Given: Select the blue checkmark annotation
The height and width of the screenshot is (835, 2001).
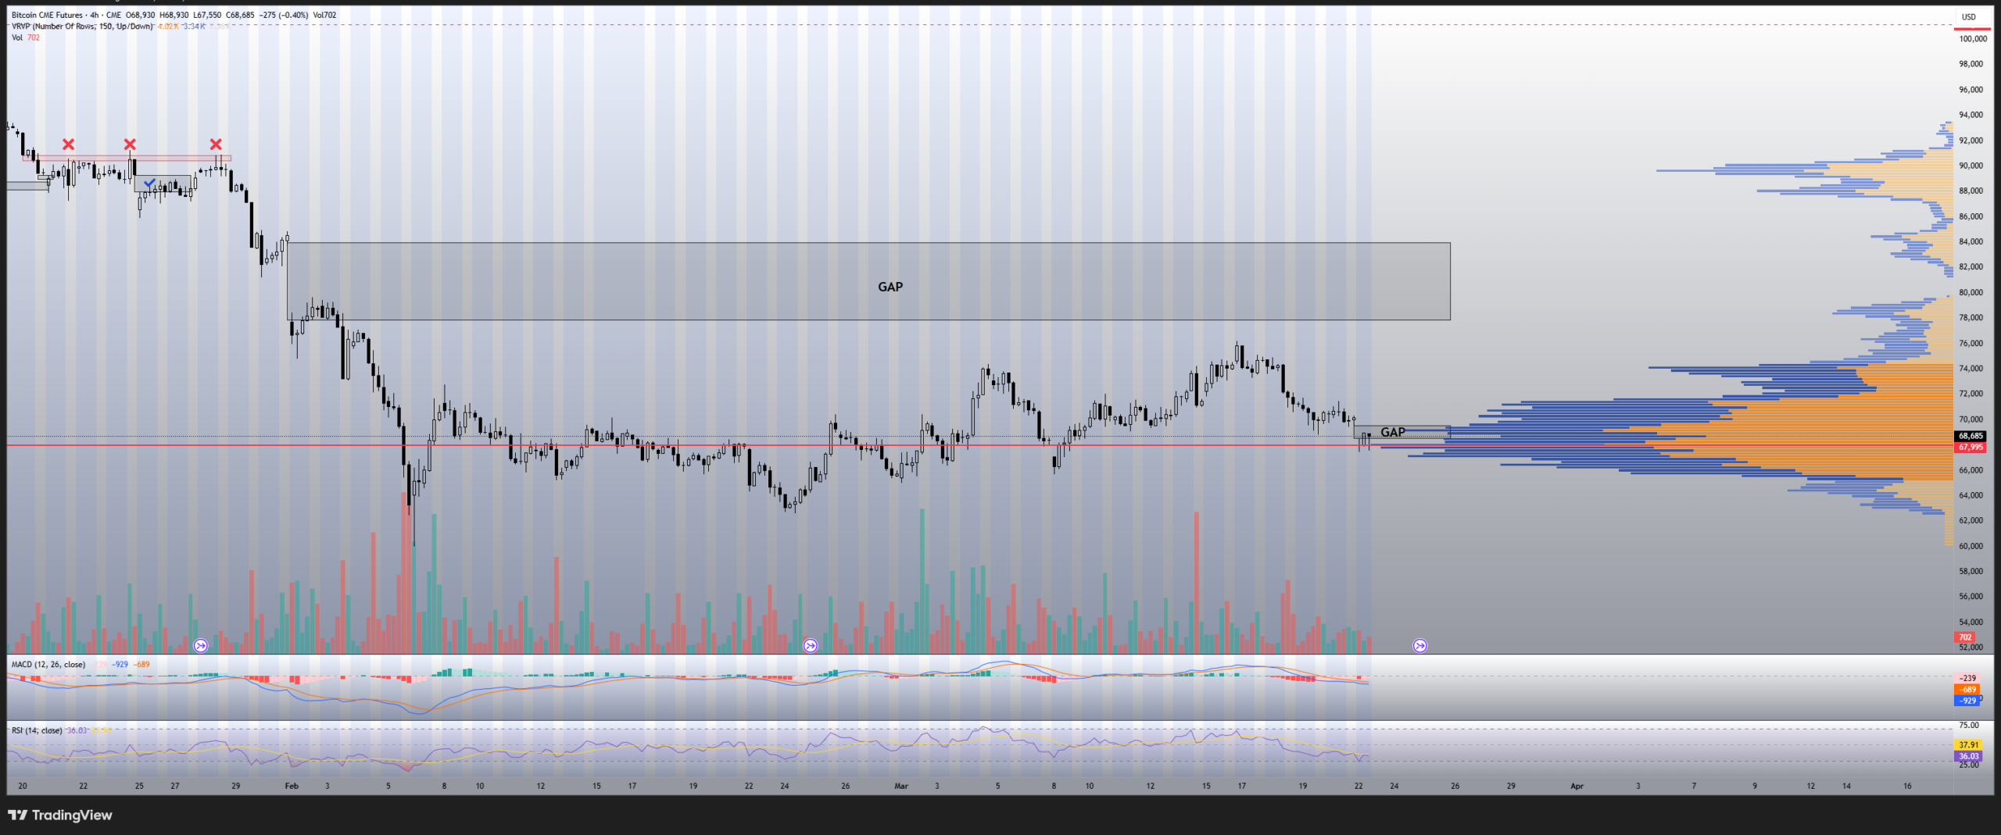Looking at the screenshot, I should 149,184.
